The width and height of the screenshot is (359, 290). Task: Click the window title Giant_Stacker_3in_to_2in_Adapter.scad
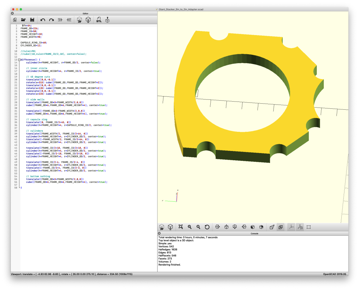pyautogui.click(x=181, y=9)
